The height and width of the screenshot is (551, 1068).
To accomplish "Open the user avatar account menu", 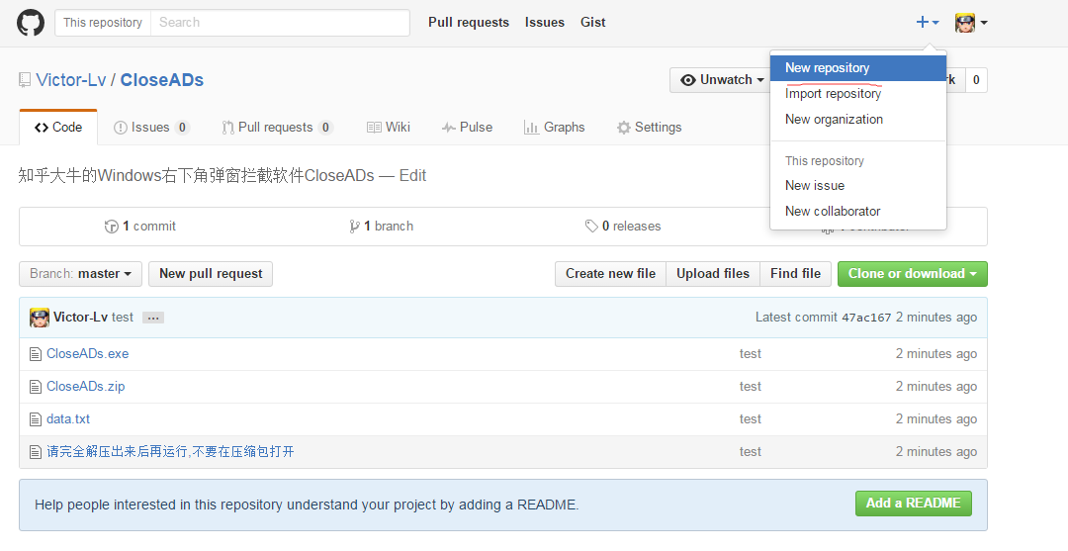I will click(x=971, y=23).
